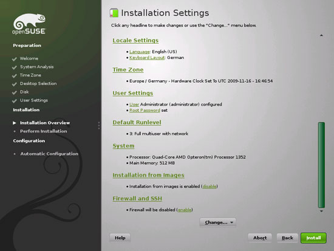This screenshot has height=251, width=334.
Task: Disable installation from images link
Action: (x=210, y=187)
